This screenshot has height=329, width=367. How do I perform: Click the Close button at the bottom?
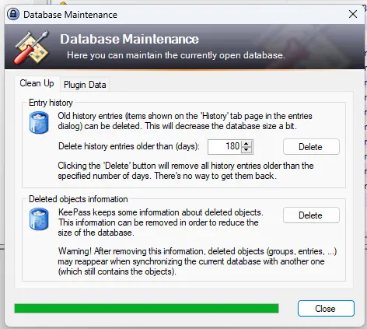click(326, 309)
